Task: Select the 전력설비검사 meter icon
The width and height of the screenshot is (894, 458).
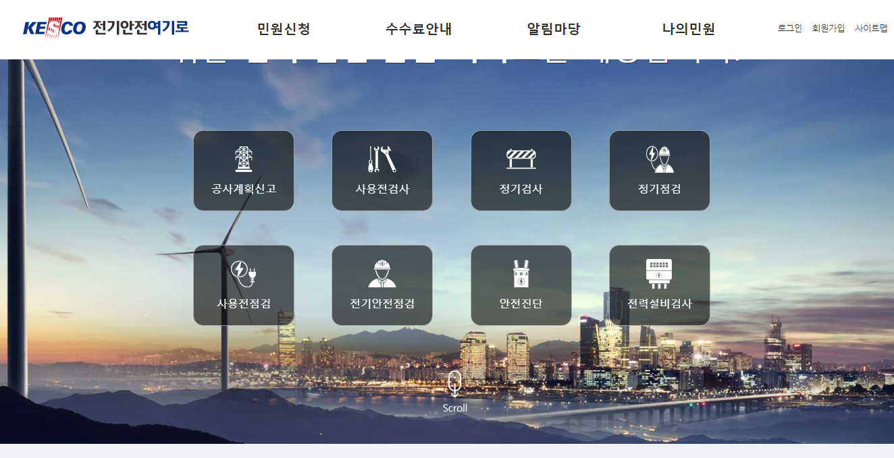Action: point(659,270)
